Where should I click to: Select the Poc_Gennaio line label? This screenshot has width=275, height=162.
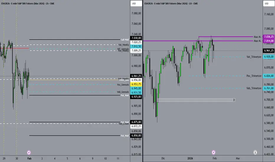123,85
